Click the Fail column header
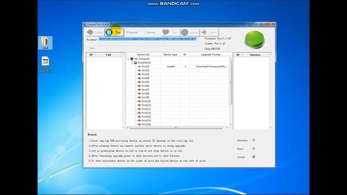This screenshot has width=347, height=195. (108, 55)
